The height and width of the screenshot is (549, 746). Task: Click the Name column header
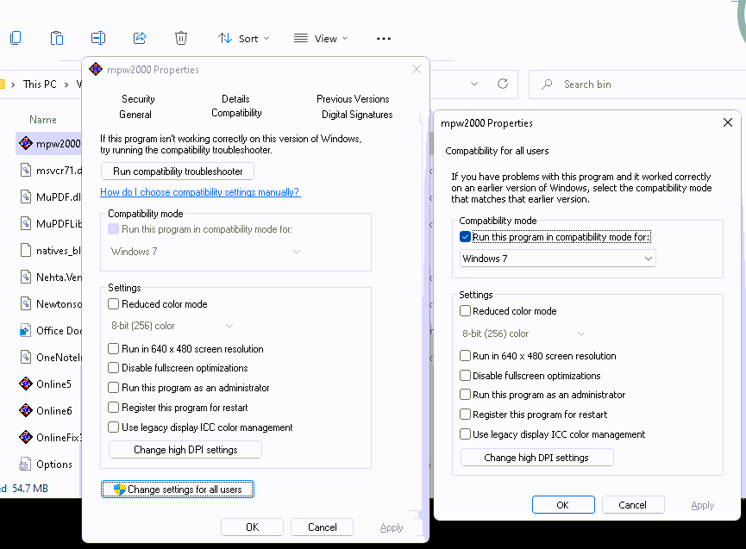point(43,119)
